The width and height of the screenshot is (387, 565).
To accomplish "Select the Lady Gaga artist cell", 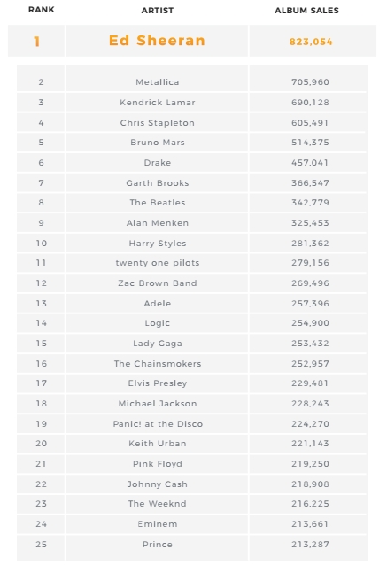I will point(157,344).
